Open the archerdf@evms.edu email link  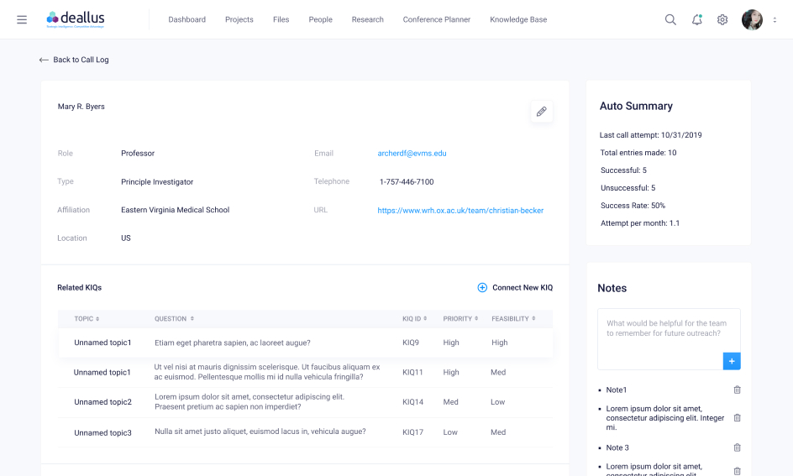tap(412, 154)
